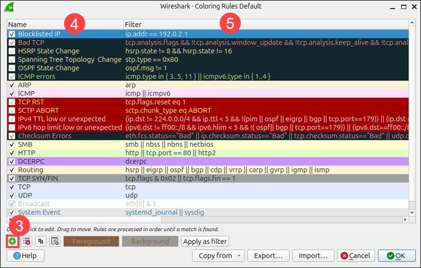421x268 pixels.
Task: Uncheck the TCP RST rule
Action: (x=12, y=102)
